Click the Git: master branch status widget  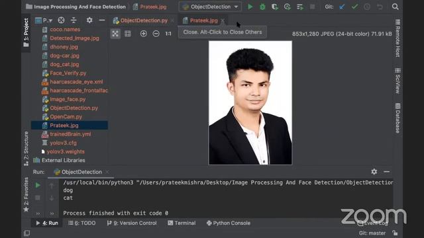click(372, 233)
